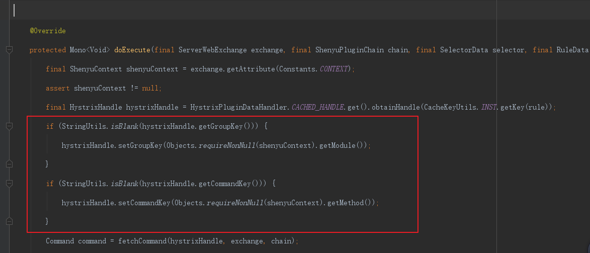Image resolution: width=590 pixels, height=253 pixels.
Task: Click the selector parameter name
Action: click(509, 50)
